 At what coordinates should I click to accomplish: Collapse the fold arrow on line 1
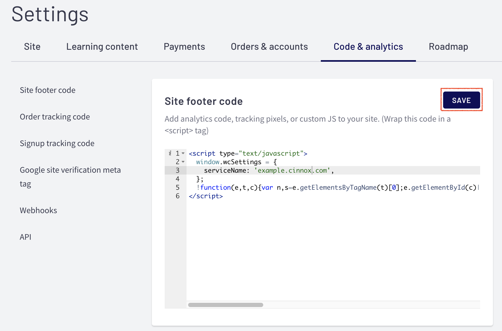tap(183, 154)
